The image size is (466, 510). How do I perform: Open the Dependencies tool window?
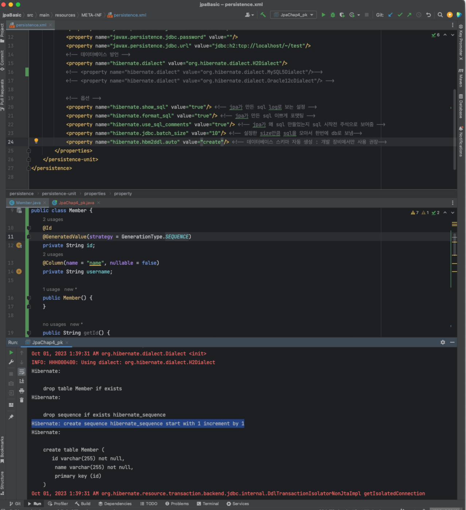tap(115, 504)
